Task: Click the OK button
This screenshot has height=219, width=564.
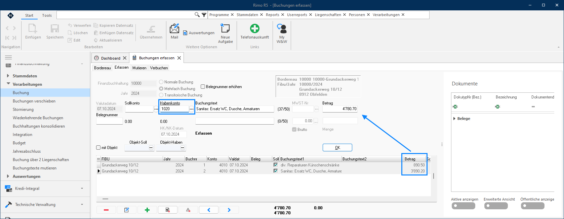Action: (x=337, y=148)
